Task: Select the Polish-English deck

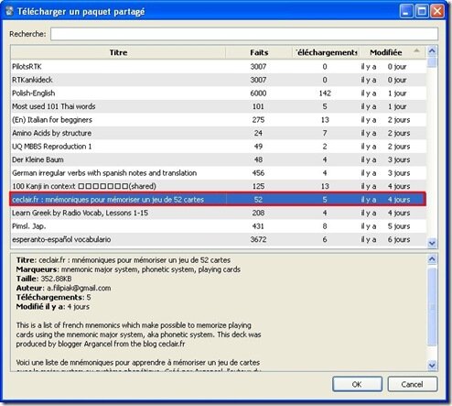Action: pos(219,93)
